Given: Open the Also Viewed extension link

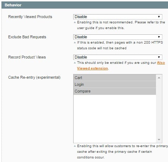Looking at the screenshot, I should pos(121,66).
